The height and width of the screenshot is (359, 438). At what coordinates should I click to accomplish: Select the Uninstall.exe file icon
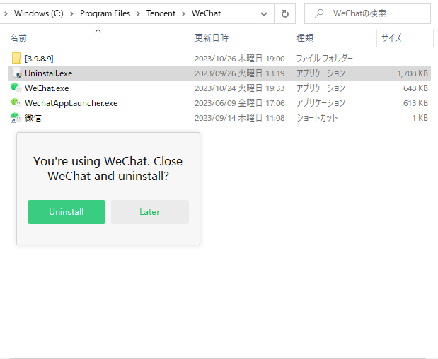[x=16, y=73]
